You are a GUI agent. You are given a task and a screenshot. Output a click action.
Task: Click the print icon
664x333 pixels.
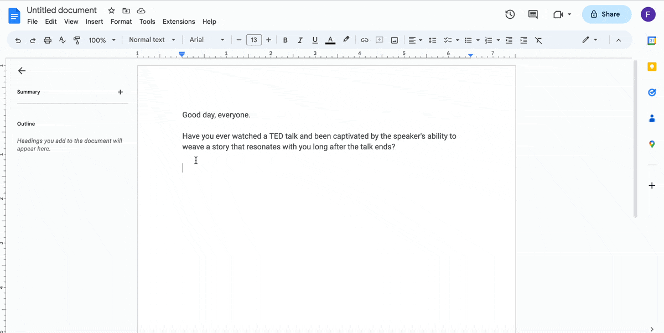[48, 40]
